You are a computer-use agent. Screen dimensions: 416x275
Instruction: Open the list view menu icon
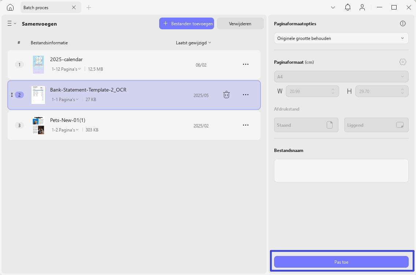tap(12, 24)
